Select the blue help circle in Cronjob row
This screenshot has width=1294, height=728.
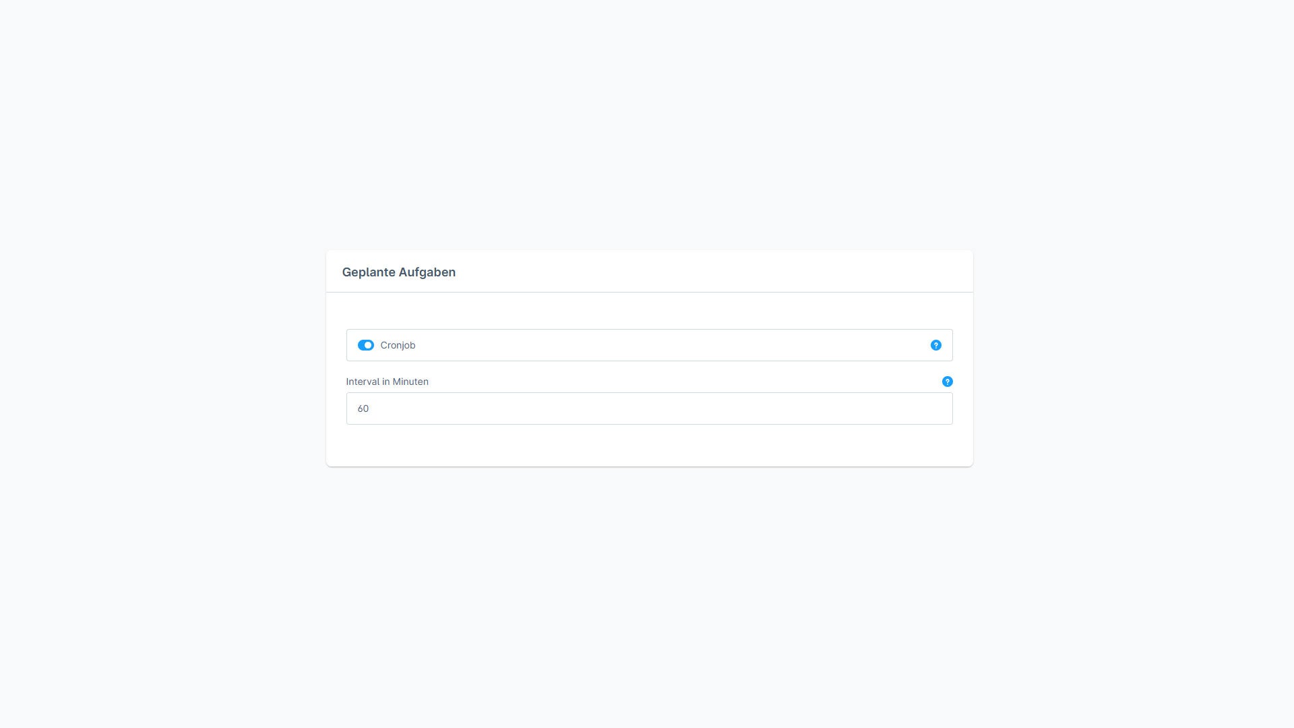[935, 345]
